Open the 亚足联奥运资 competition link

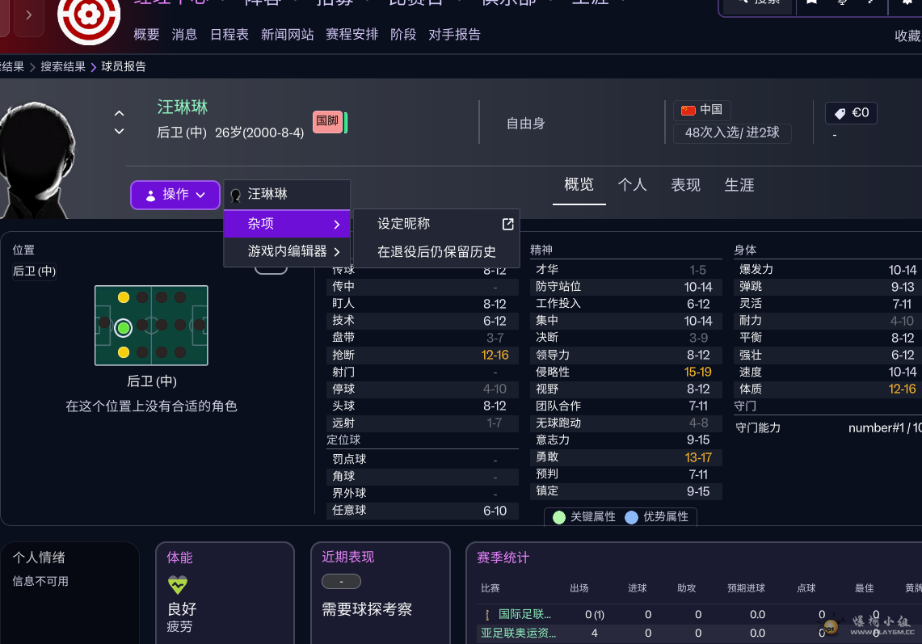point(519,633)
